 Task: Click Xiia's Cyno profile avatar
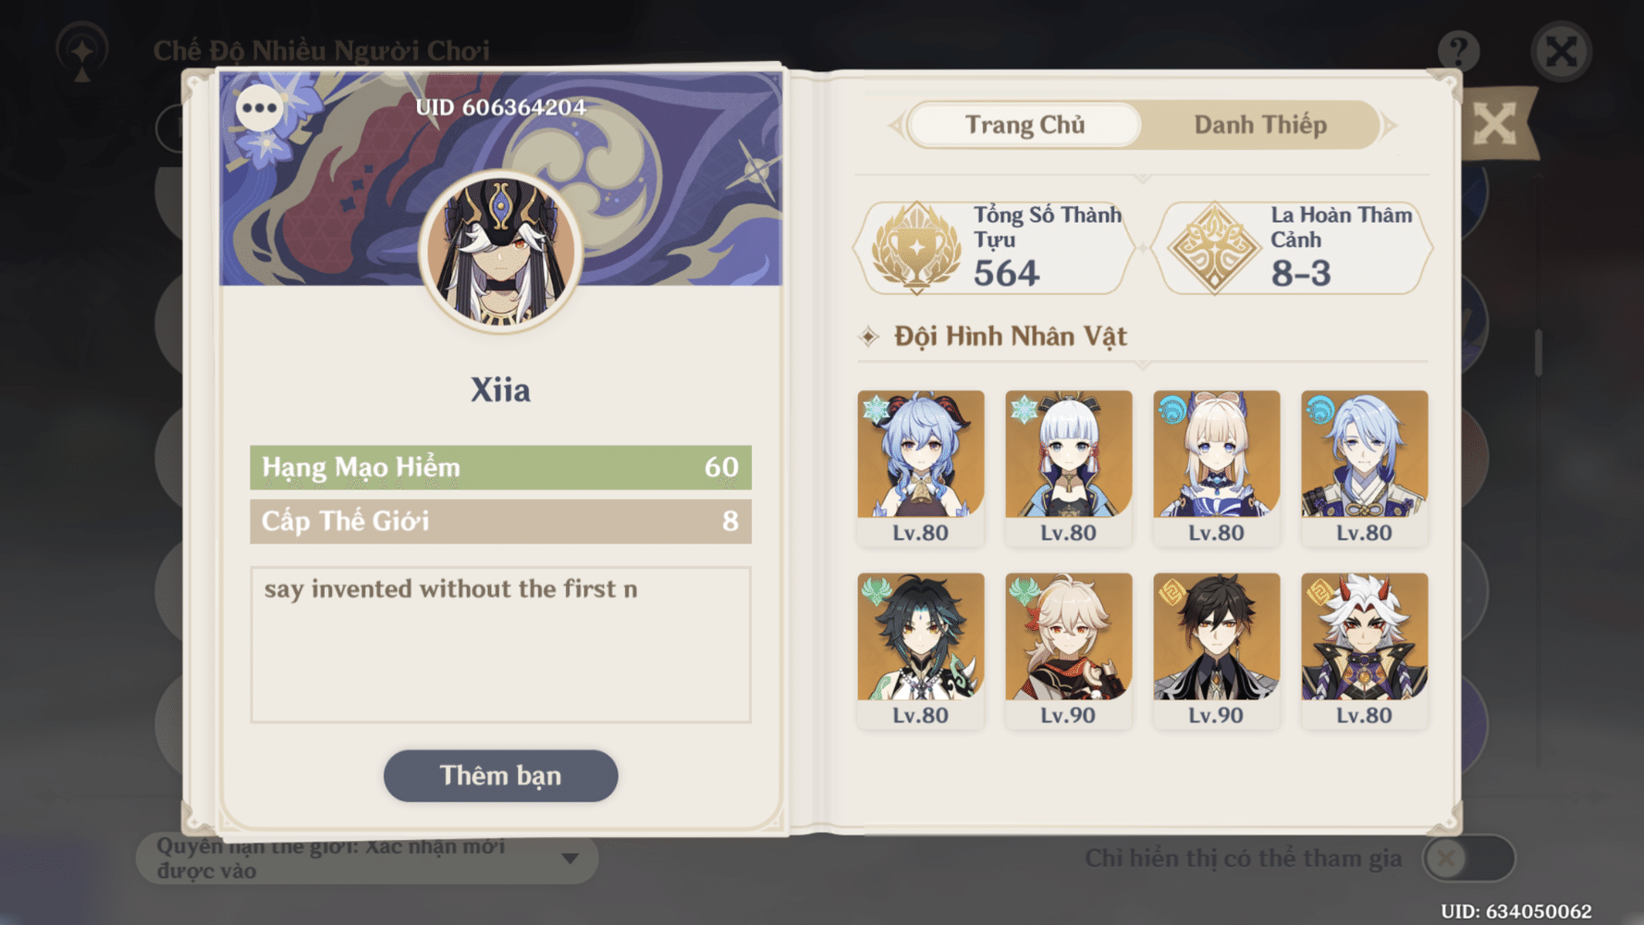pyautogui.click(x=500, y=252)
